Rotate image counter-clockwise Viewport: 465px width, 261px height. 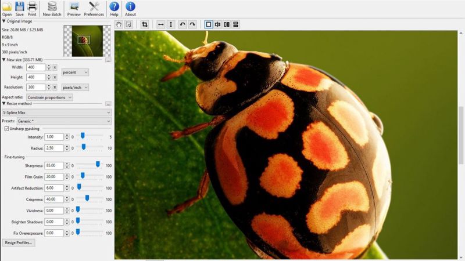183,24
